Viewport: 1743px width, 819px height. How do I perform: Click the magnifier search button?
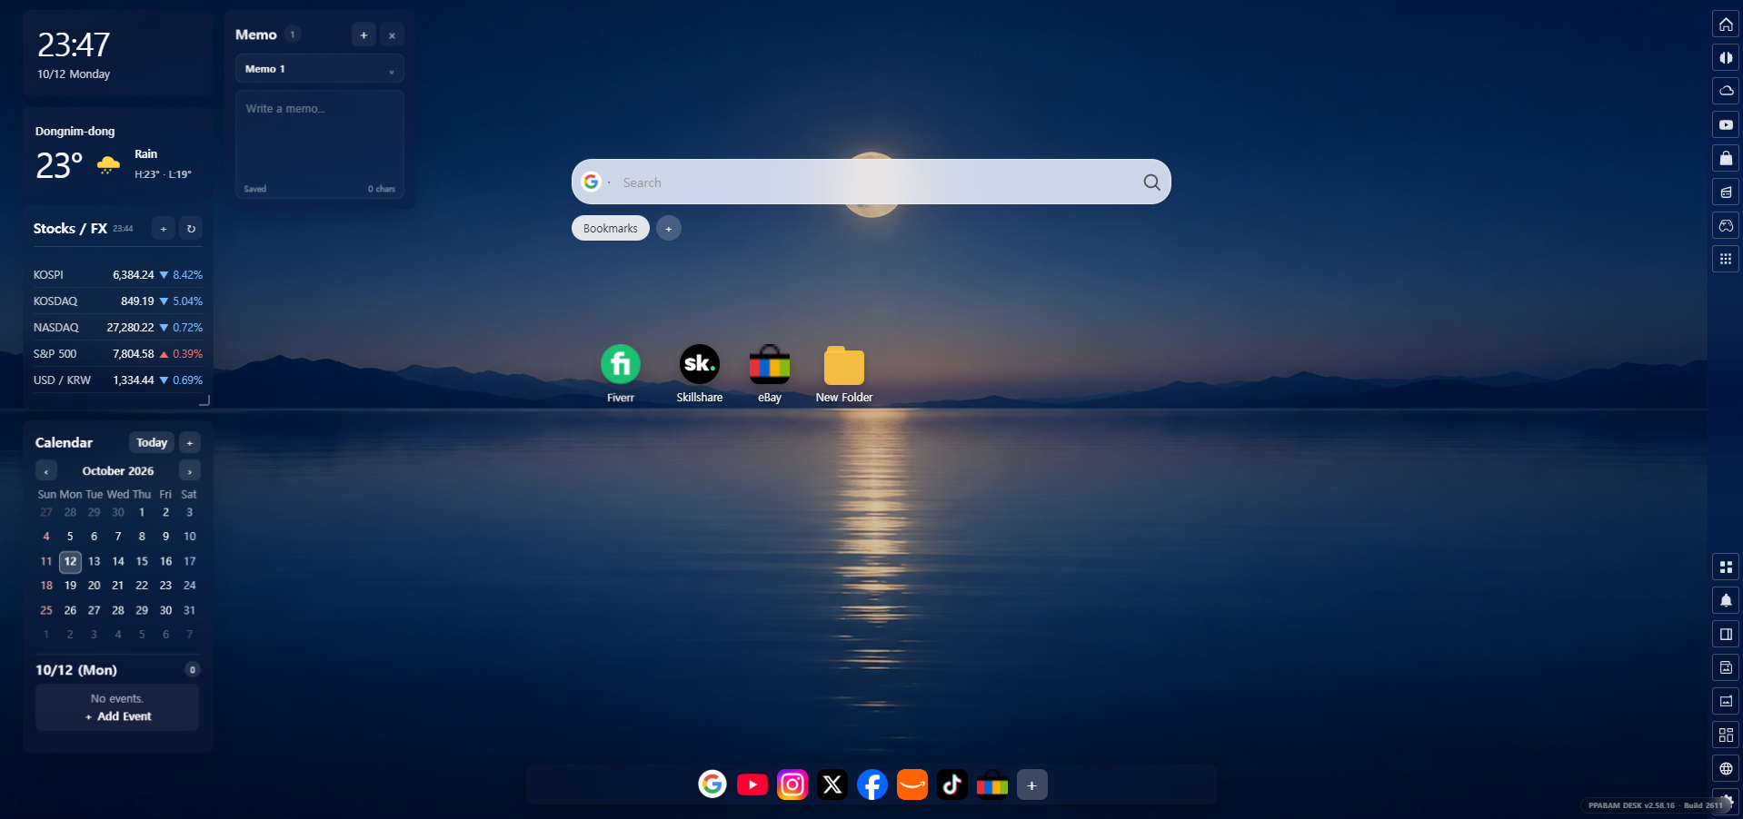1151,182
